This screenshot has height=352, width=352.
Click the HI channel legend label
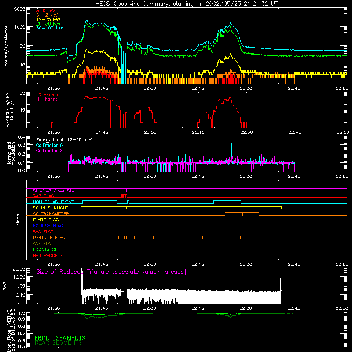point(48,99)
